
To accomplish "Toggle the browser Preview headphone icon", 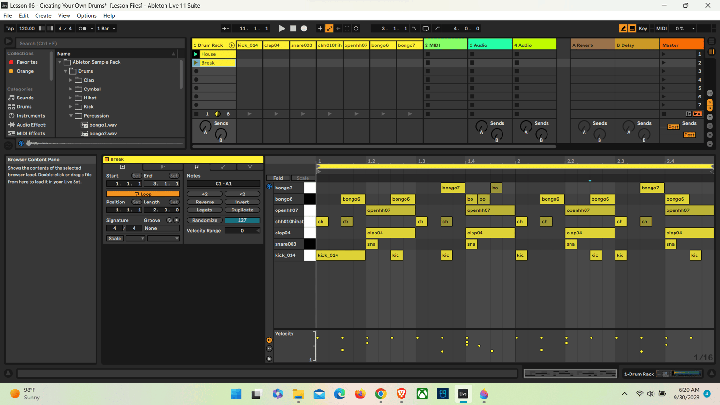I will tap(21, 143).
